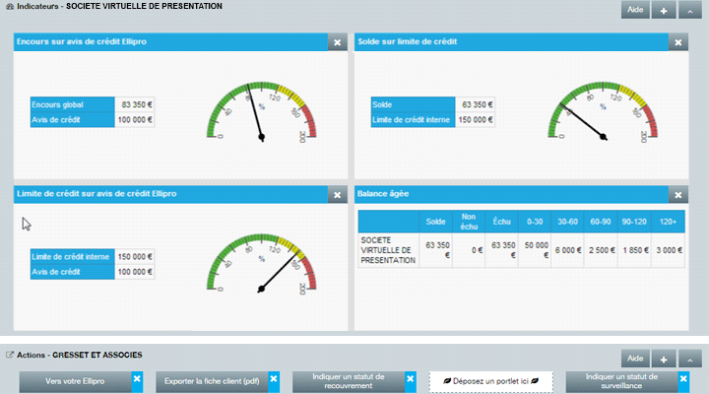Remove the Exporter la fiche client action
Viewport: 709px width, 394px height.
point(273,378)
